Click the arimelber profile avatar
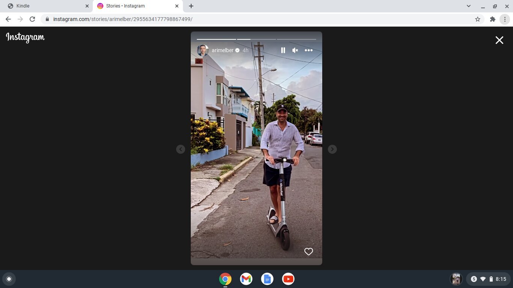Image resolution: width=513 pixels, height=288 pixels. click(x=203, y=50)
